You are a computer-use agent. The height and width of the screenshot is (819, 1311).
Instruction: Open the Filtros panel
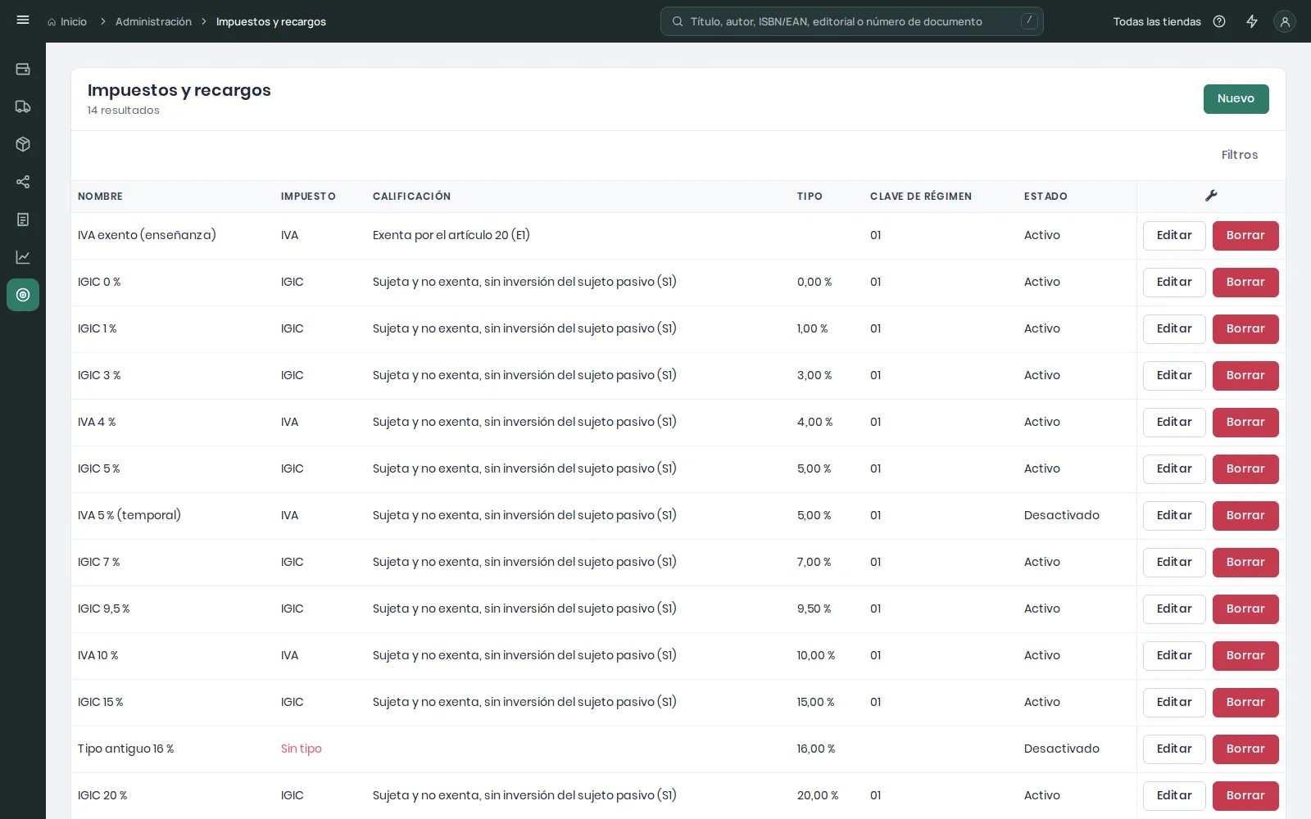1239,155
